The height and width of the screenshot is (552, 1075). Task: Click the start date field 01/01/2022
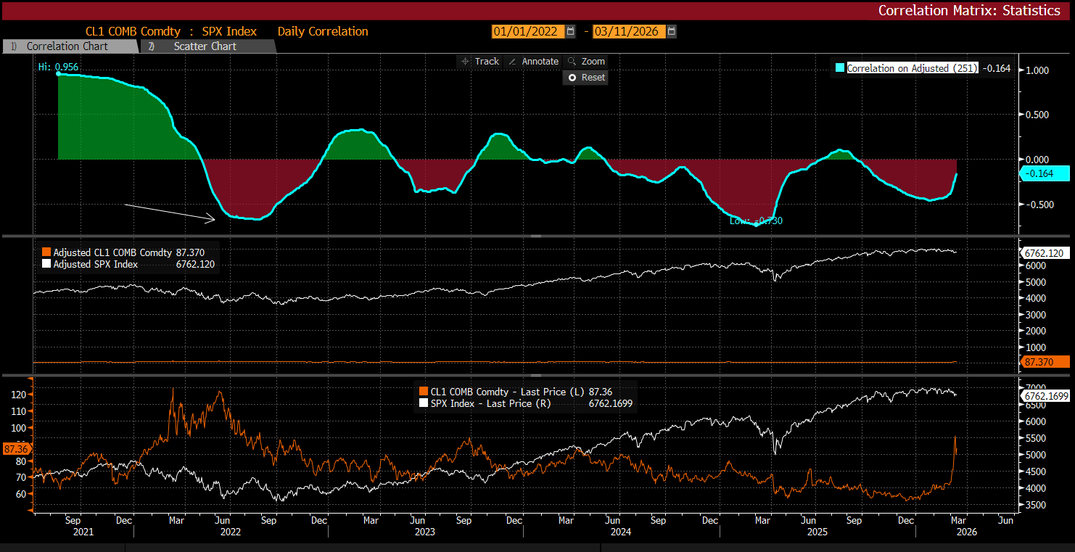pyautogui.click(x=527, y=31)
